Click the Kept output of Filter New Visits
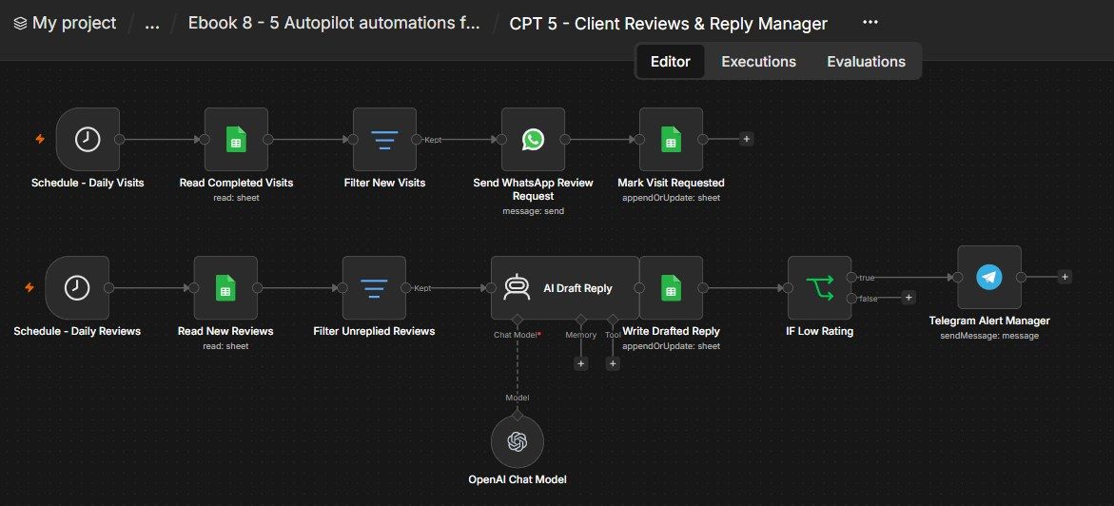The width and height of the screenshot is (1114, 506). tap(417, 139)
